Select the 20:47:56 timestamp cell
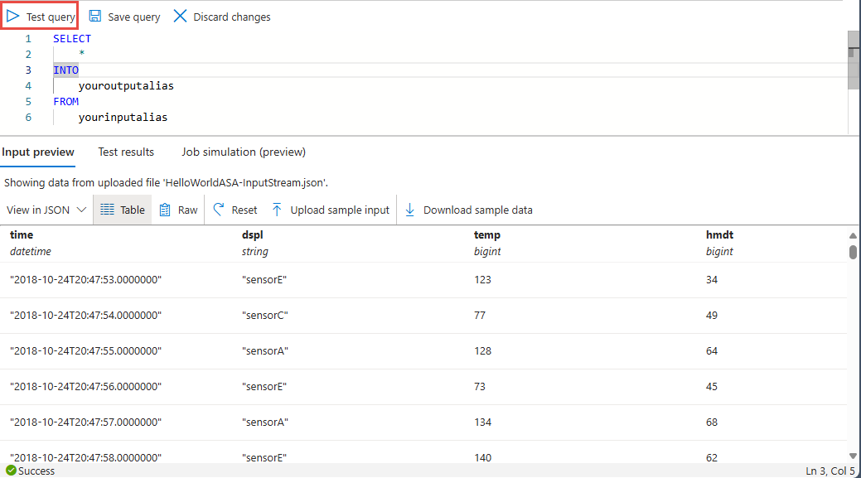 click(x=85, y=387)
